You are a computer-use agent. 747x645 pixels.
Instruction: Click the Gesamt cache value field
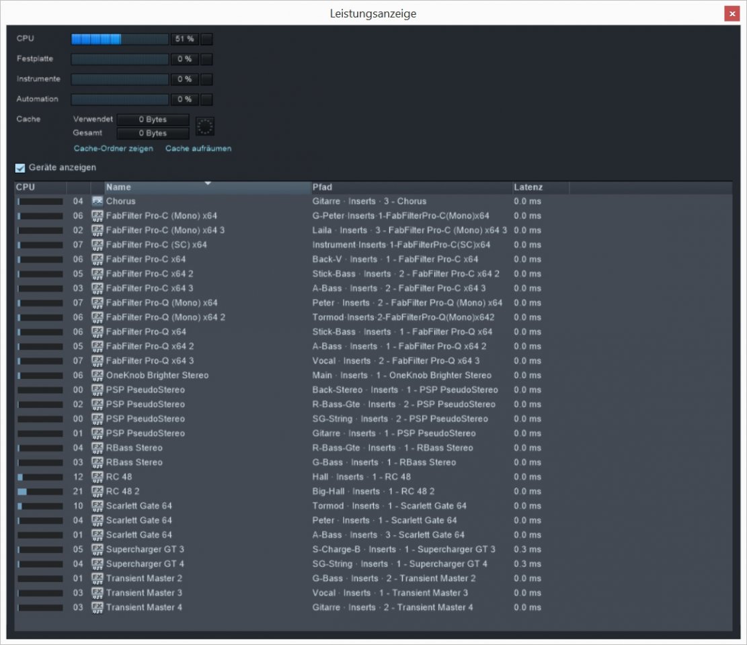point(153,133)
